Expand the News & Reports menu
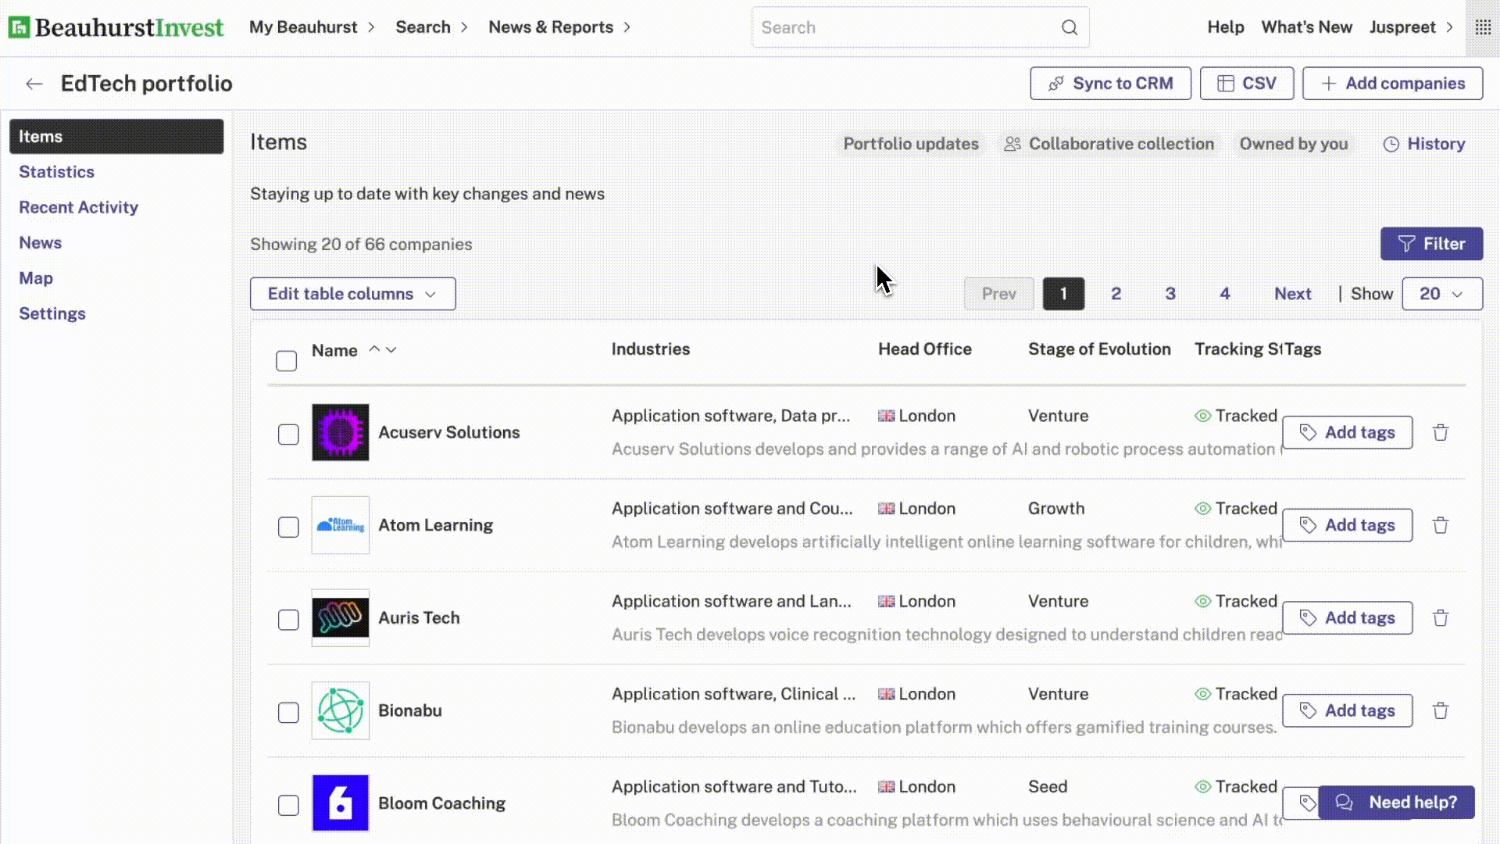This screenshot has width=1500, height=844. (x=559, y=27)
